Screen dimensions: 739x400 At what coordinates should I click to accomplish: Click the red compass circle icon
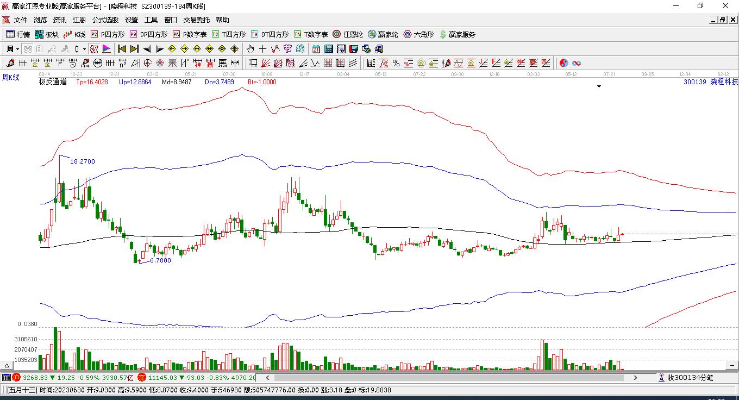pyautogui.click(x=147, y=63)
